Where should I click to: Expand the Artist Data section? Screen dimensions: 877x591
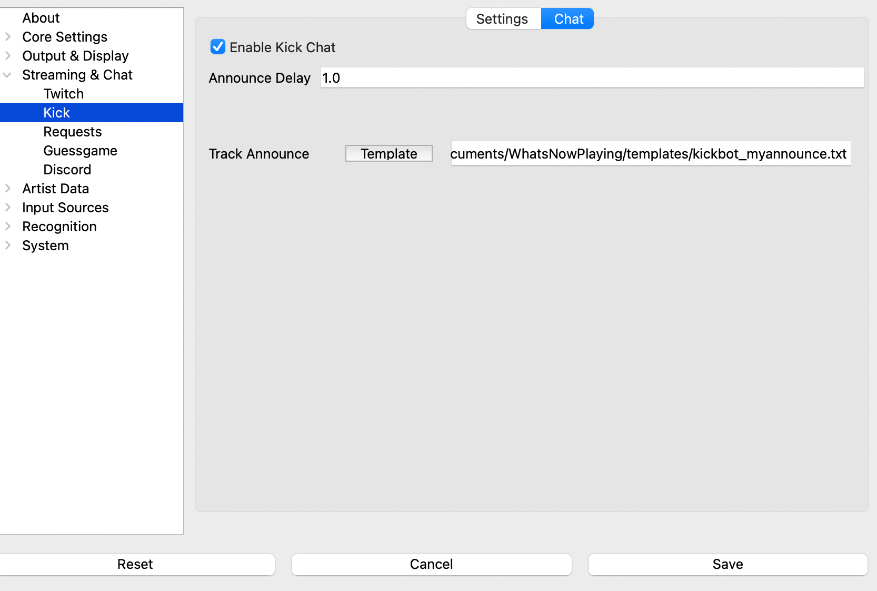(x=8, y=188)
